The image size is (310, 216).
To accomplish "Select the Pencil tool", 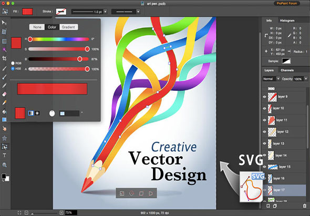I will click(x=4, y=86).
